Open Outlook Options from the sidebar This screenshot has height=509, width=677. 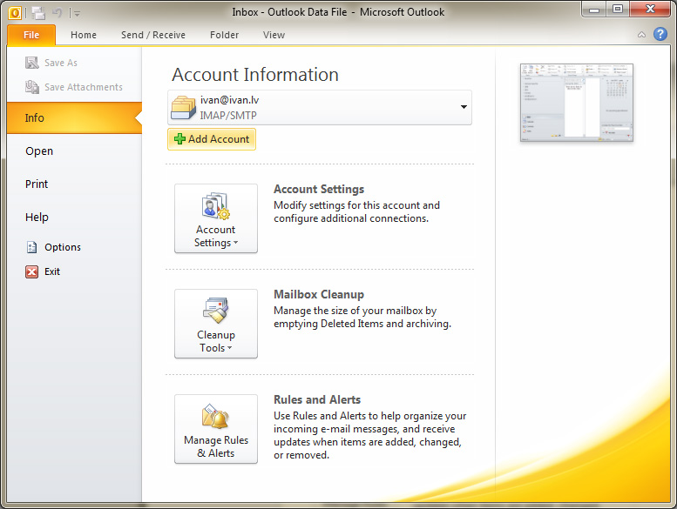63,247
